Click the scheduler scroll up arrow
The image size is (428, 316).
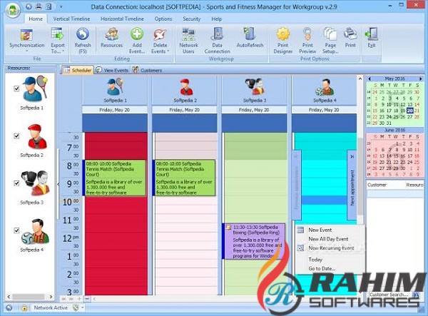tap(360, 78)
